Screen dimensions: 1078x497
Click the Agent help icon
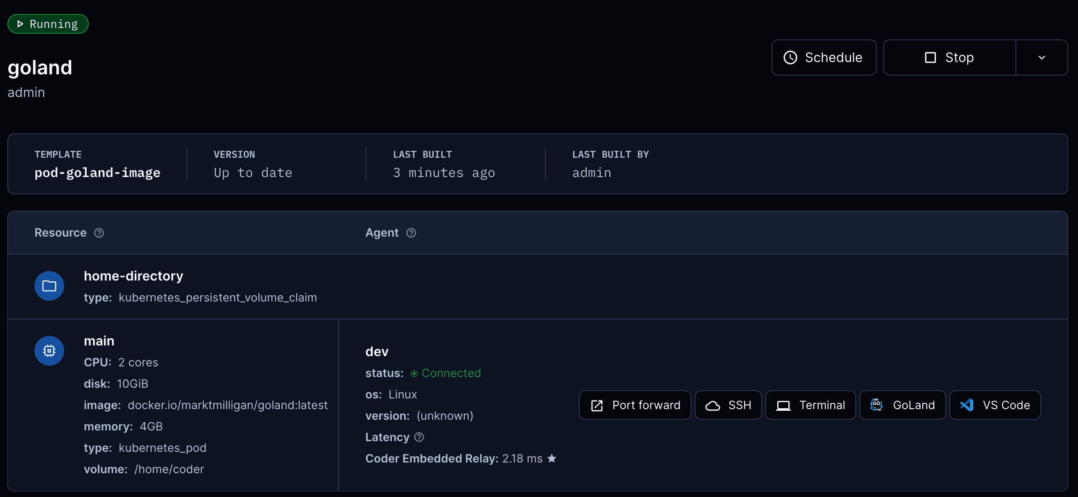(x=411, y=233)
